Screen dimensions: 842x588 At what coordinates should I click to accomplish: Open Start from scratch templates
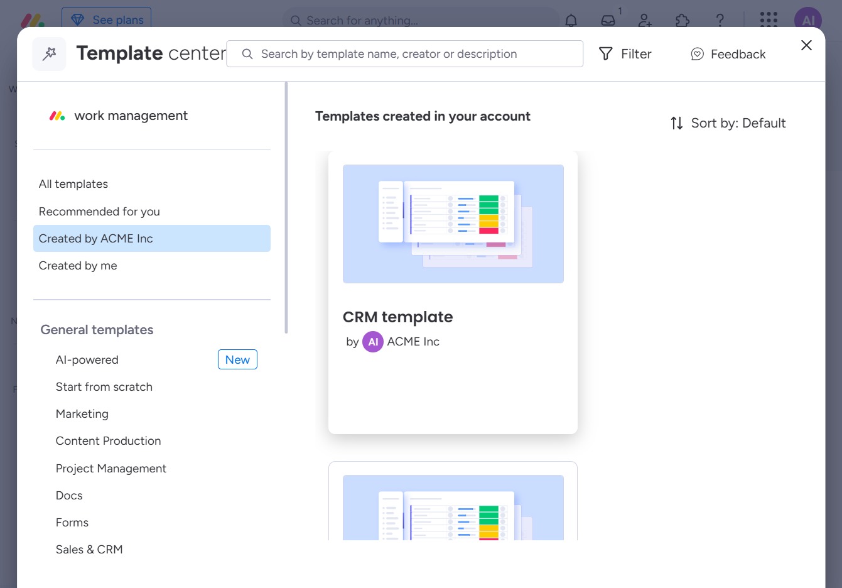tap(104, 387)
